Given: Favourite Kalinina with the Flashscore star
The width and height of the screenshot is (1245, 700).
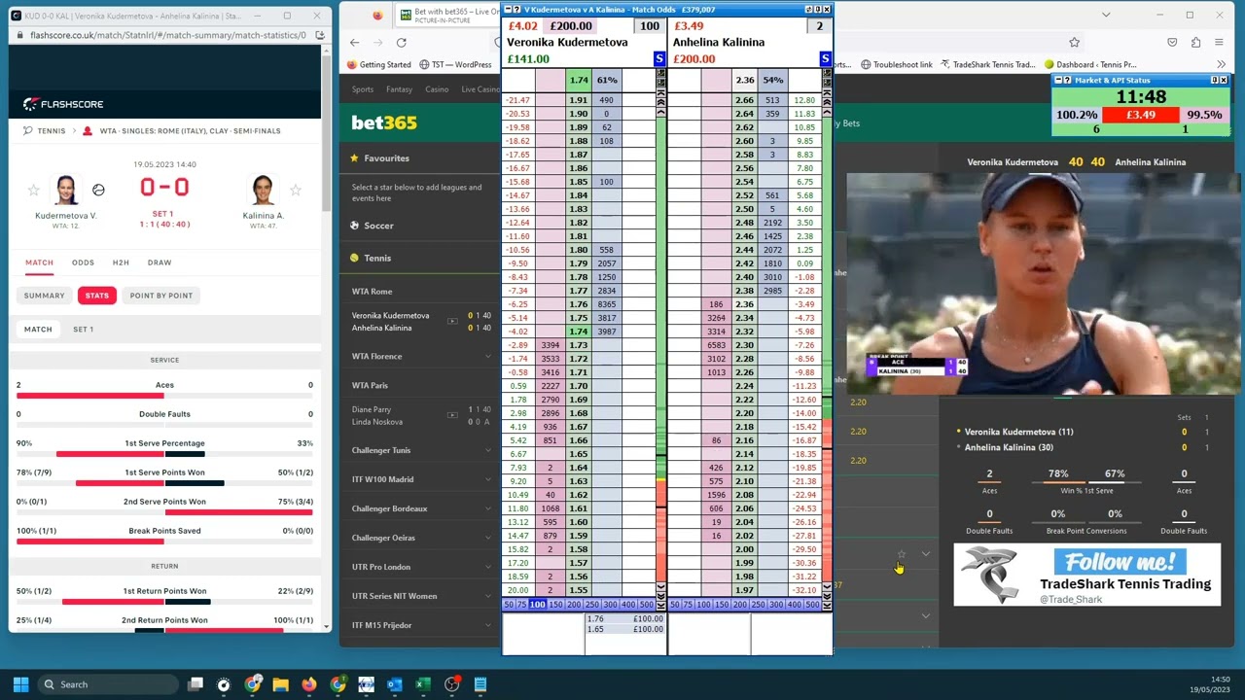Looking at the screenshot, I should (x=295, y=191).
